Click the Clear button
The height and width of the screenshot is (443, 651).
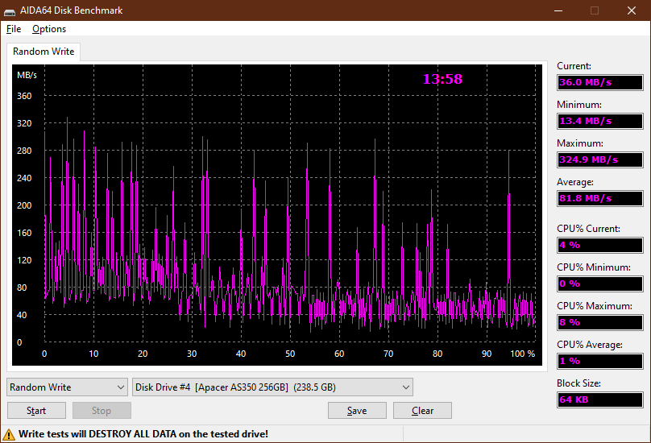point(422,411)
